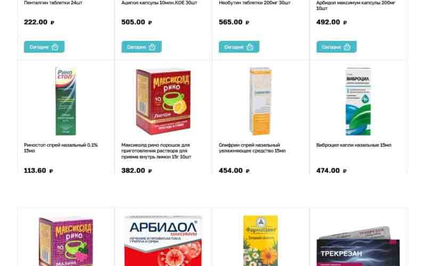Open Виброцил капли назальные 15мл link
This screenshot has width=426, height=266.
354,145
